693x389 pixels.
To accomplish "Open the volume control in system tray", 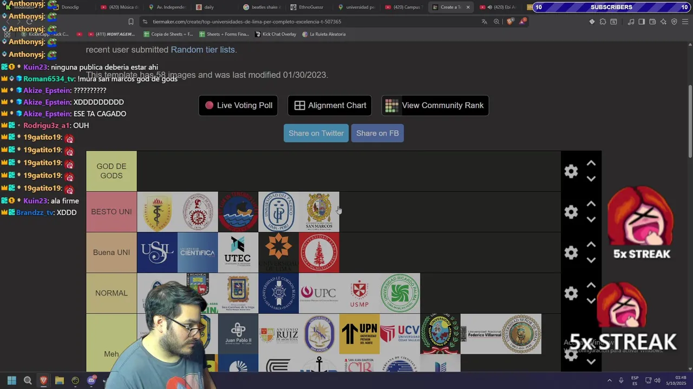I will click(657, 380).
